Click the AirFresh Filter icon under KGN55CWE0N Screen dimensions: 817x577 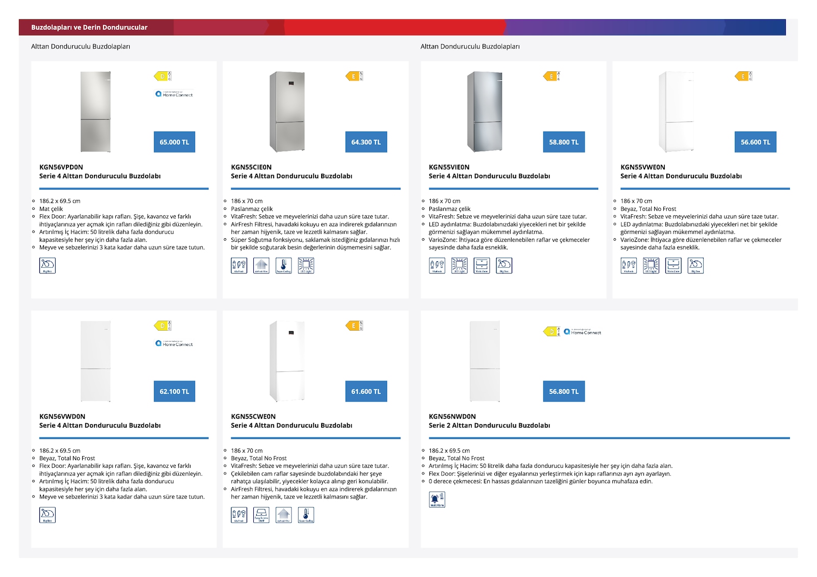click(x=283, y=515)
